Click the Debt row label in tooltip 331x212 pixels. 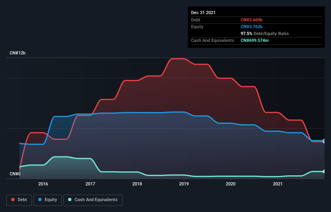click(x=196, y=20)
